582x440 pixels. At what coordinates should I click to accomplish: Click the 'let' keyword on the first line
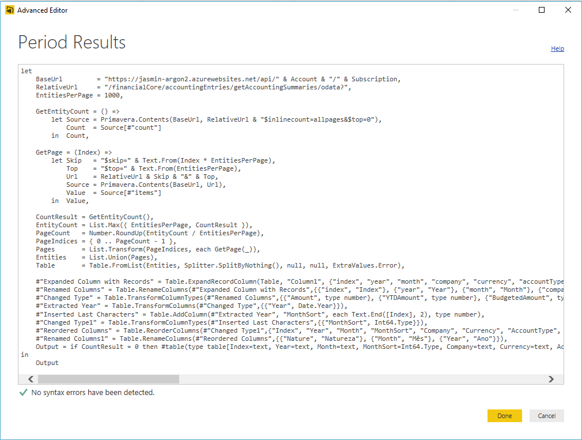(x=27, y=71)
